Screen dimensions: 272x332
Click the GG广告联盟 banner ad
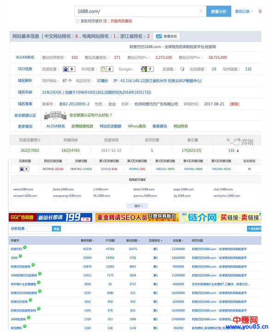point(50,217)
